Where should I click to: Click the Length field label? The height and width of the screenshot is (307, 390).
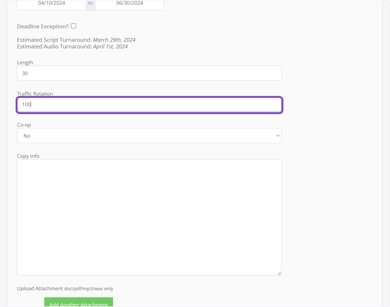25,63
